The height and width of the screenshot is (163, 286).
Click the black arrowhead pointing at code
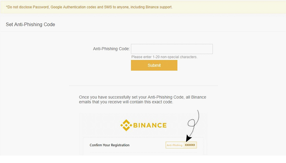point(188,138)
